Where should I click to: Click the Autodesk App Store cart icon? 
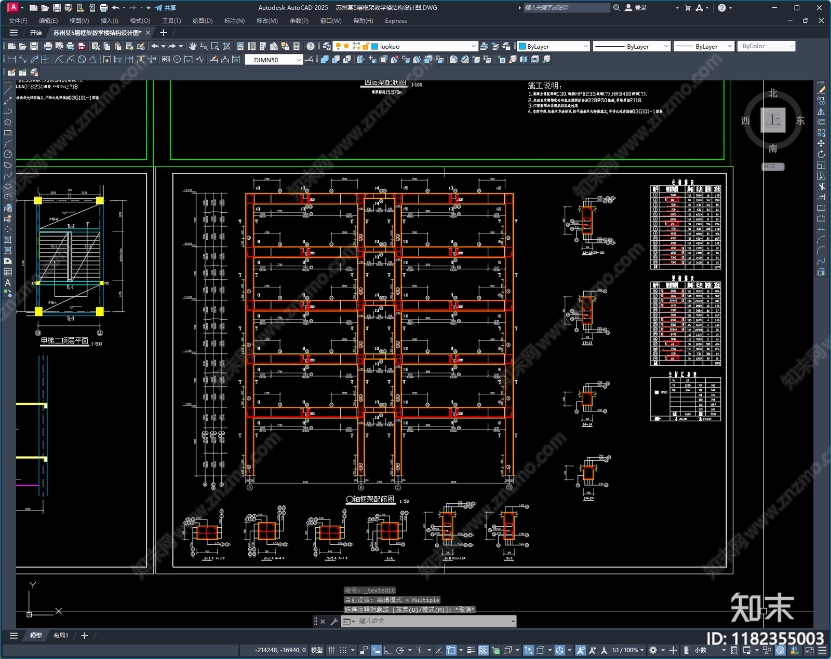[688, 8]
